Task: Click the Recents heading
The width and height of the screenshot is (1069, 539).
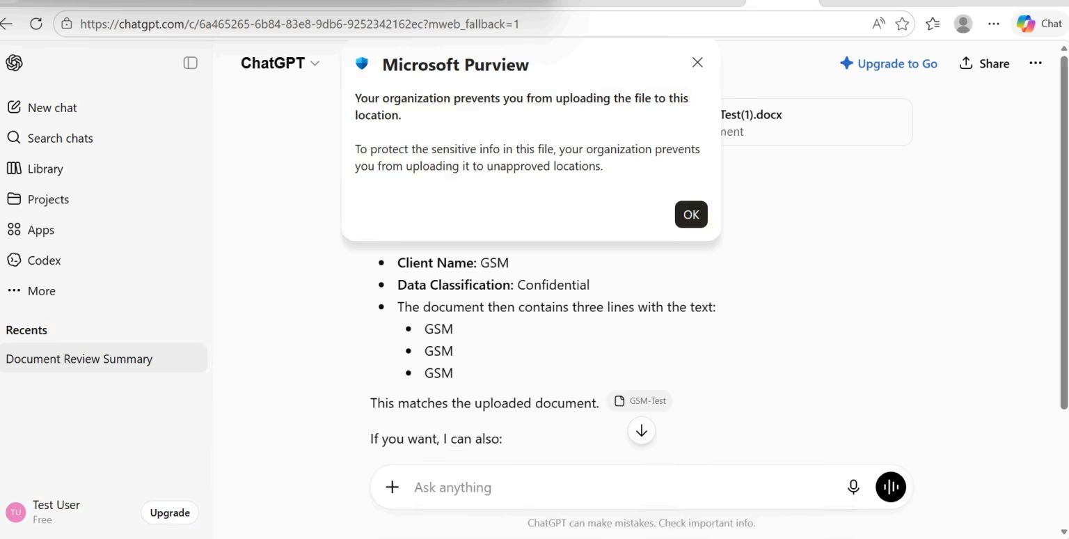Action: [26, 330]
